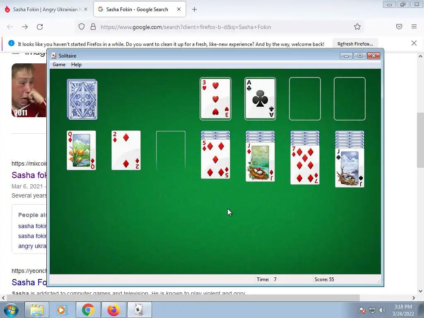Click the Action Center flag tray icon

point(362,310)
